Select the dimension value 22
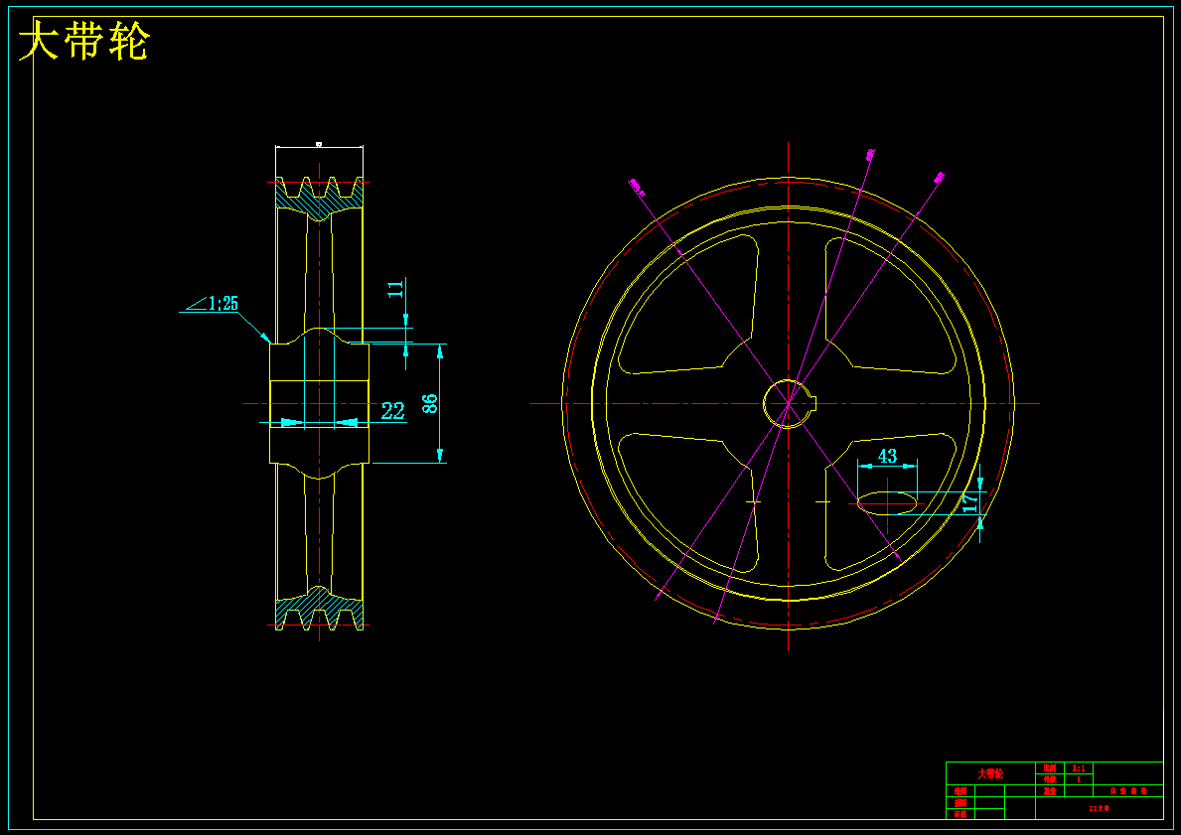This screenshot has height=835, width=1181. (393, 411)
